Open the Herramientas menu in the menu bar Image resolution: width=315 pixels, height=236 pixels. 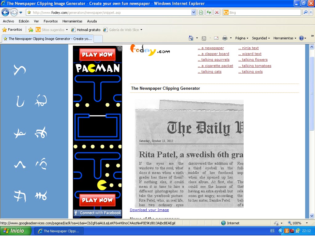[72, 21]
